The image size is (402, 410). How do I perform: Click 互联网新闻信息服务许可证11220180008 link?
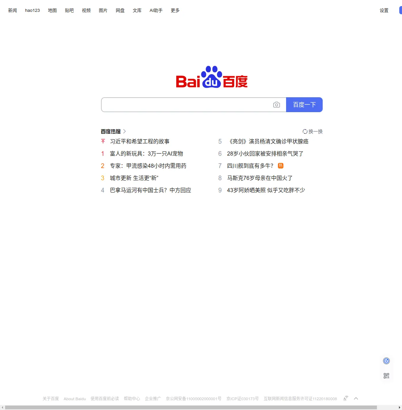click(x=300, y=399)
